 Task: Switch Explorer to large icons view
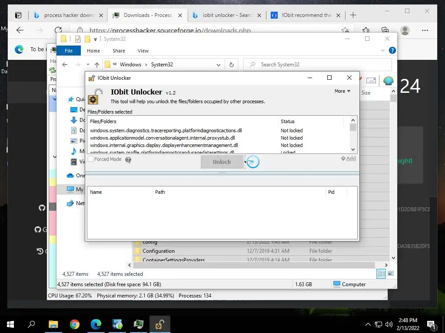pos(391,274)
